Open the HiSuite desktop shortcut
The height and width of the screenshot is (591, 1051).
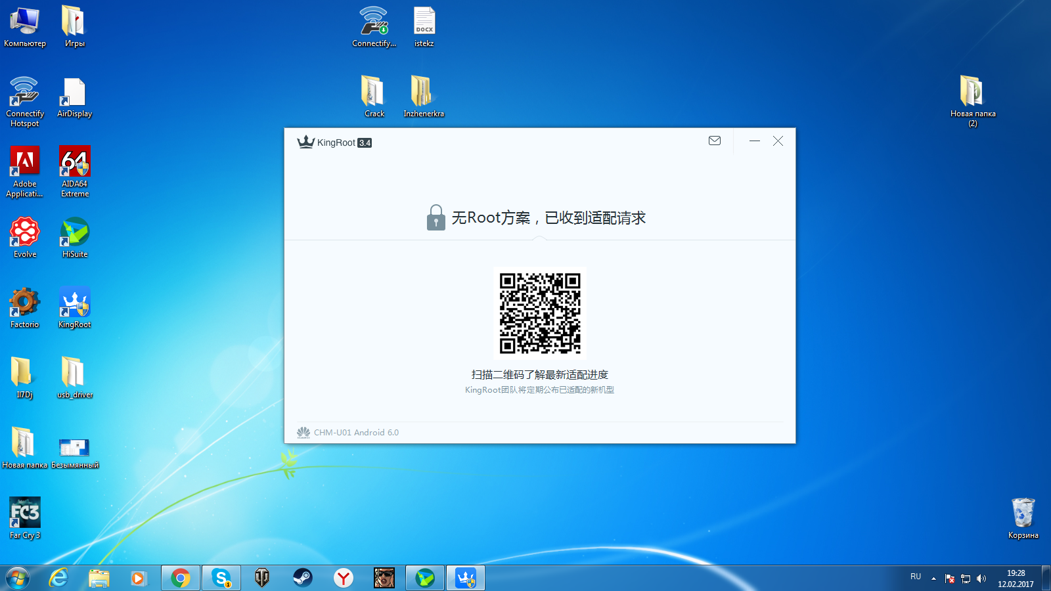[74, 236]
